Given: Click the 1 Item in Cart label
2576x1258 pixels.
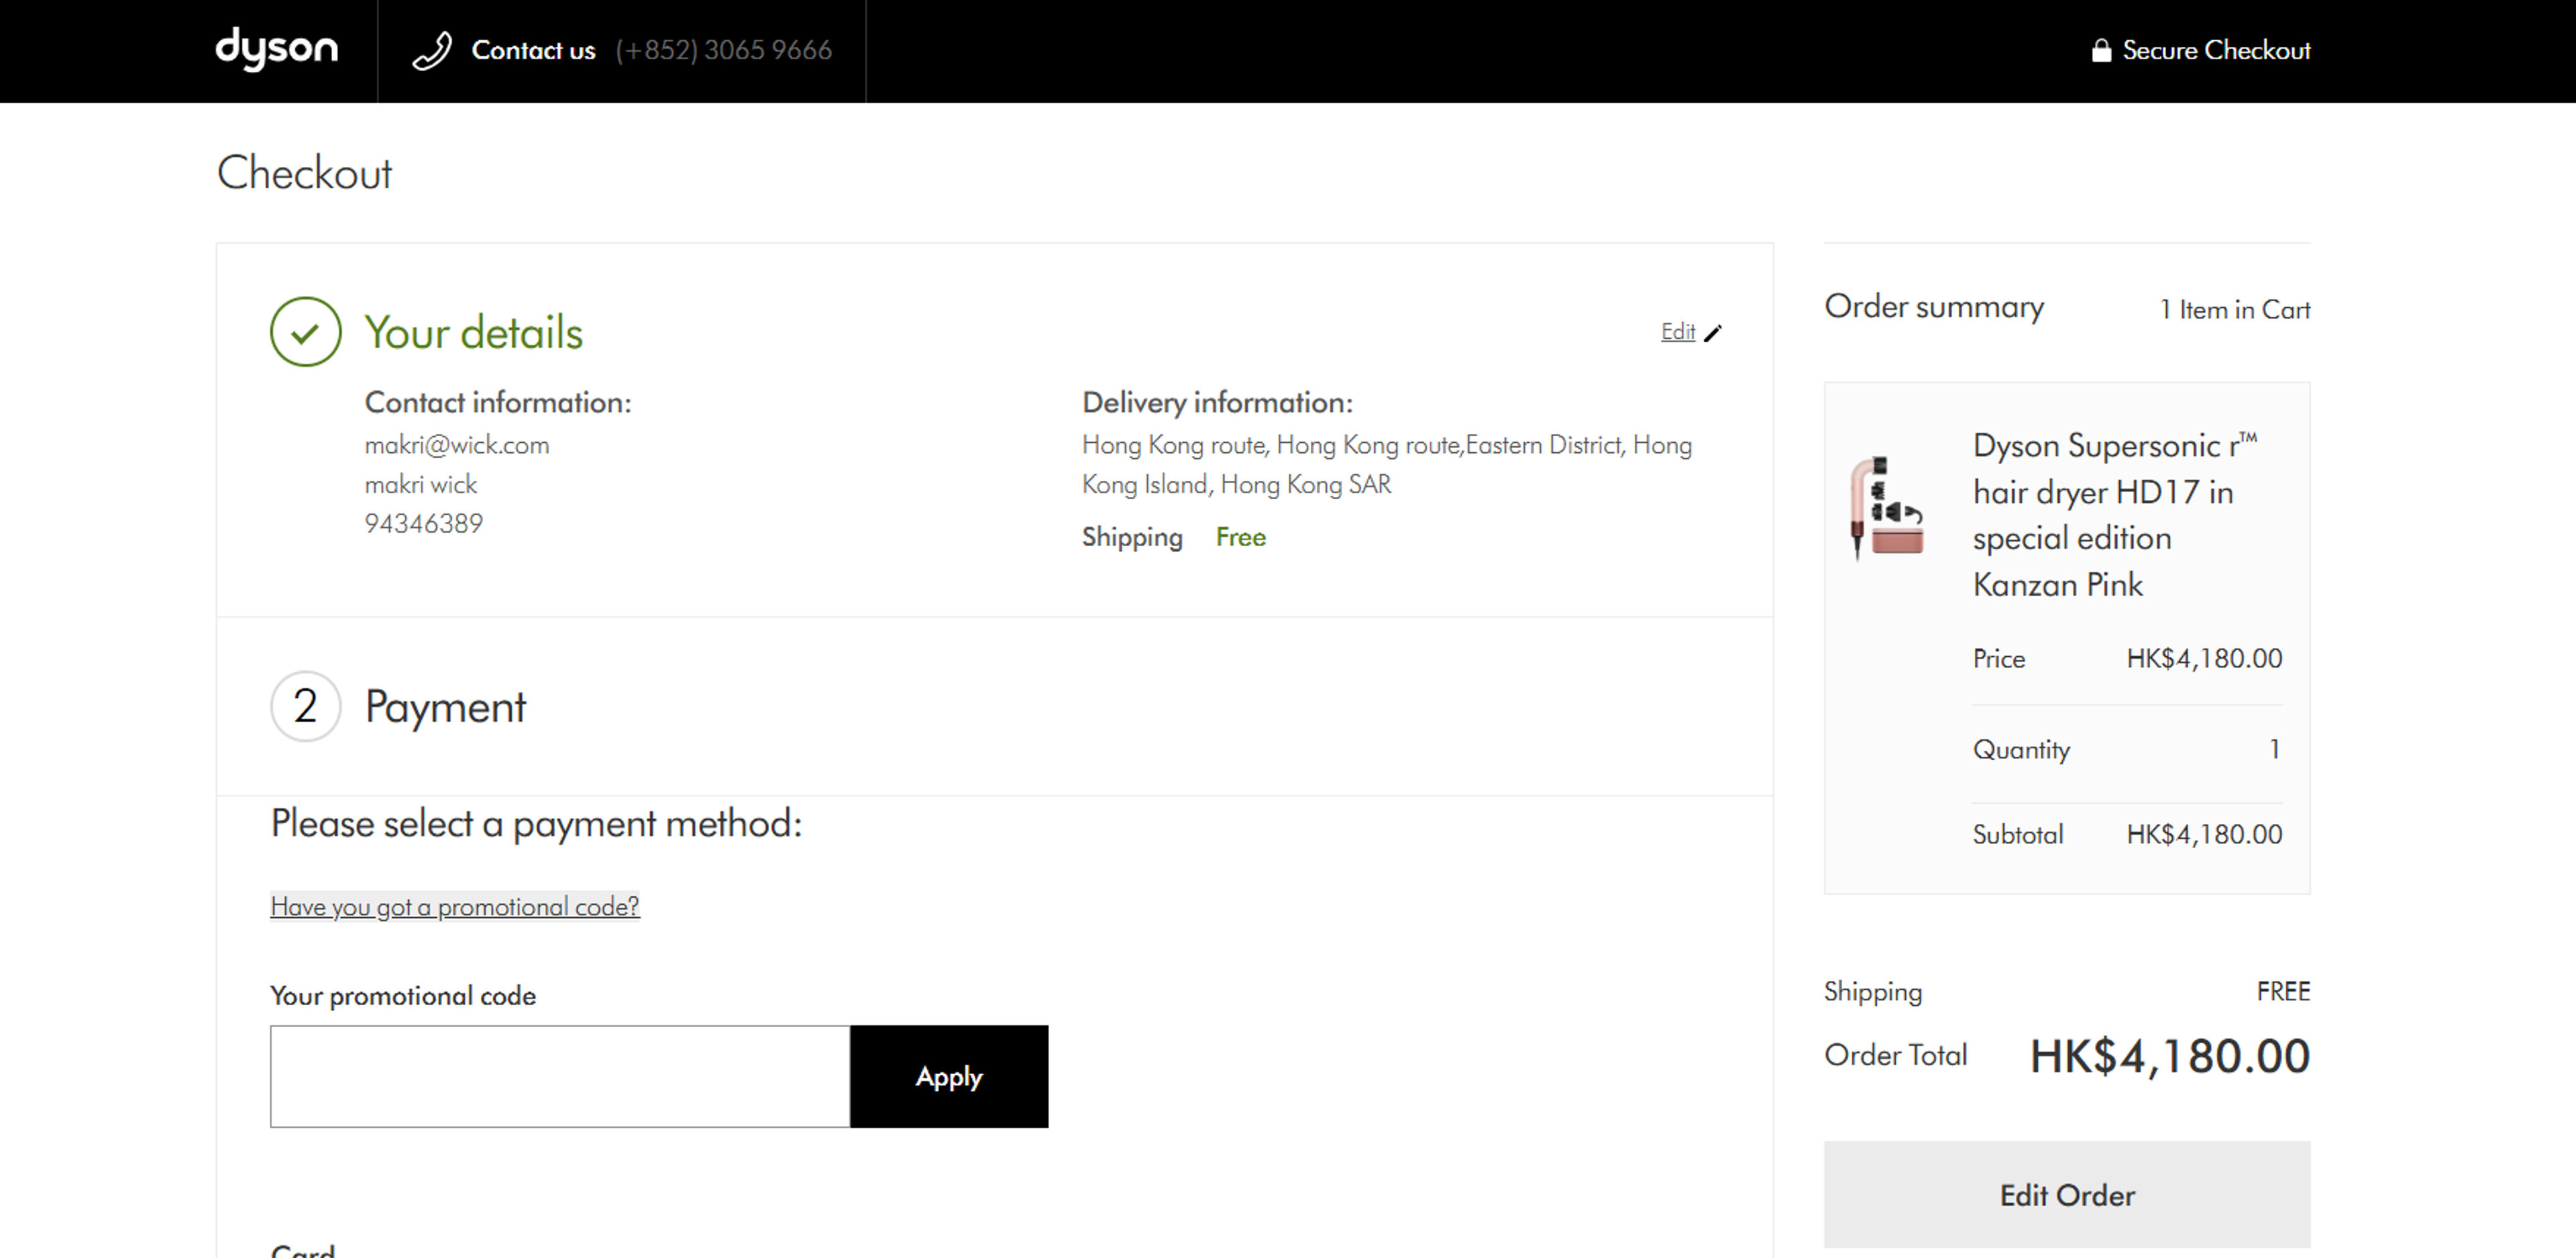Looking at the screenshot, I should [2234, 310].
